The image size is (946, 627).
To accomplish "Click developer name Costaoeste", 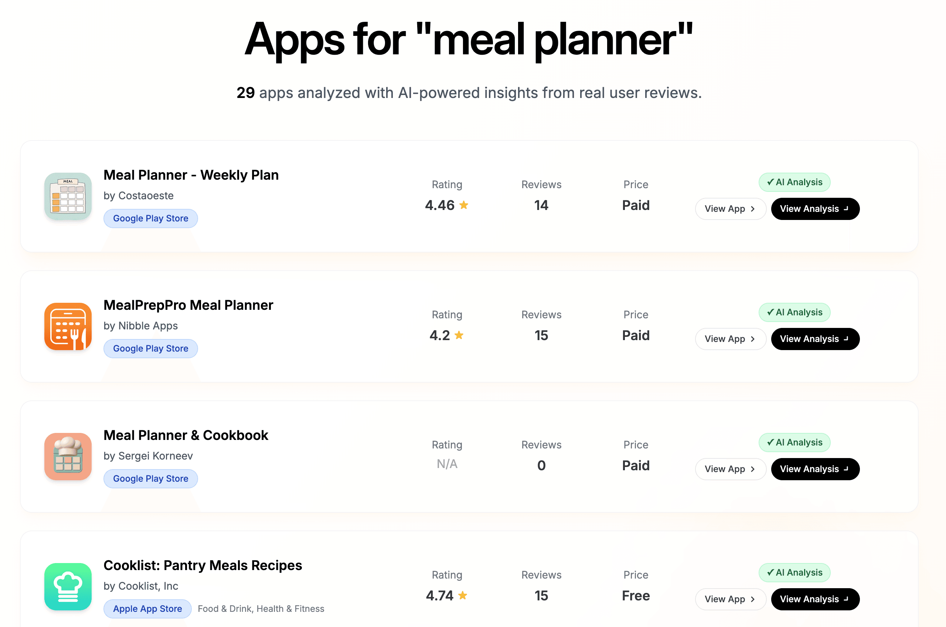I will pyautogui.click(x=138, y=196).
